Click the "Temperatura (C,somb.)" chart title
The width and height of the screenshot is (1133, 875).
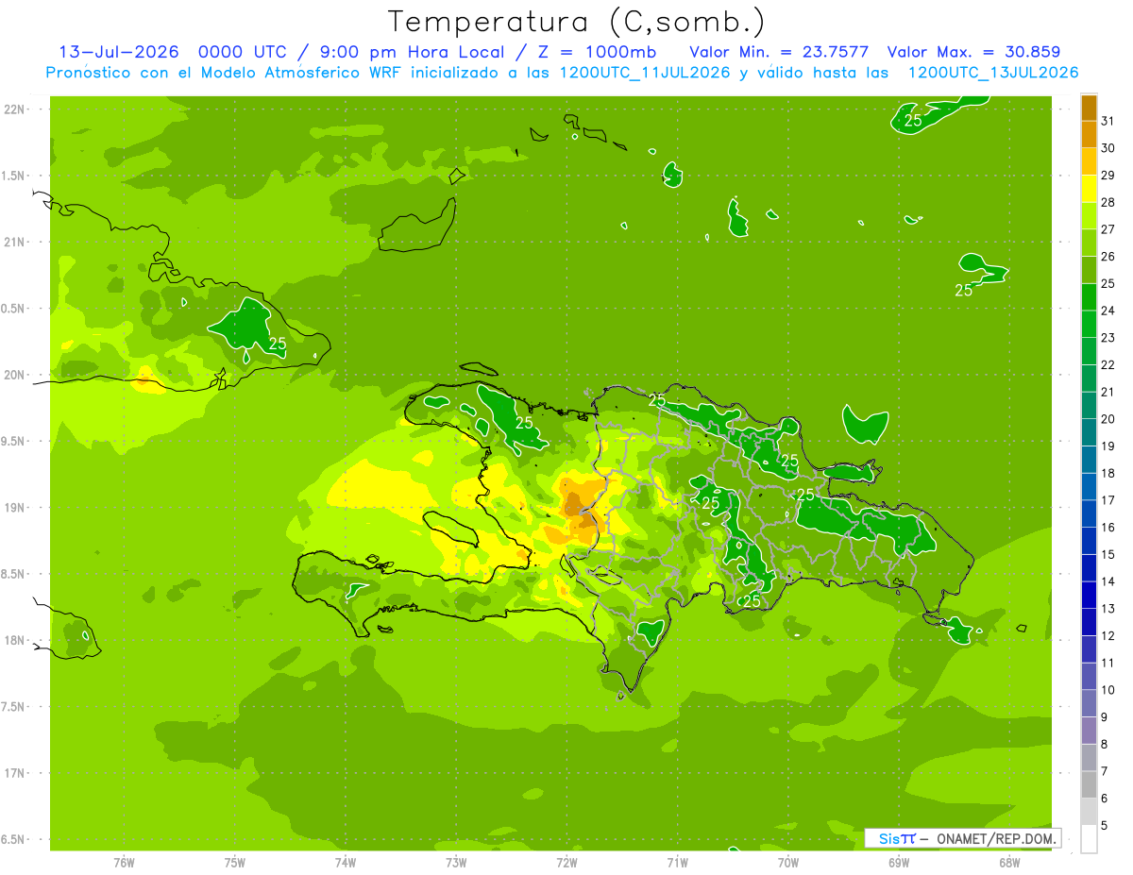click(576, 22)
